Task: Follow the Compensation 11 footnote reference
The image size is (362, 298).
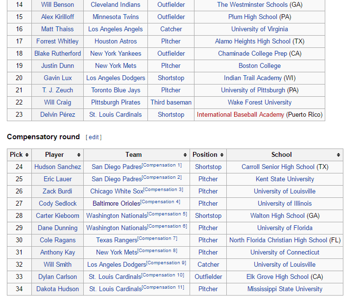Action: click(163, 288)
